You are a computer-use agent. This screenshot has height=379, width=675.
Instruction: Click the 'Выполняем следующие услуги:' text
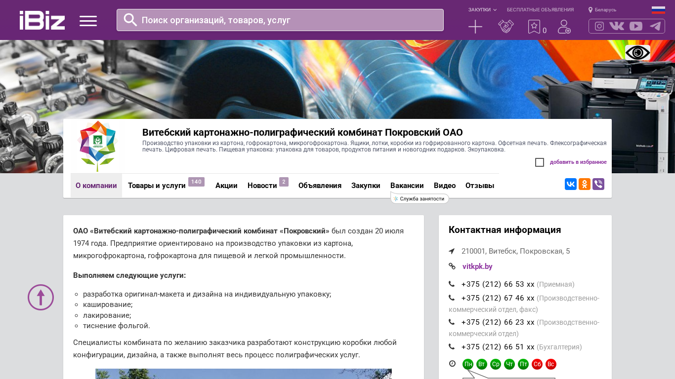point(129,275)
